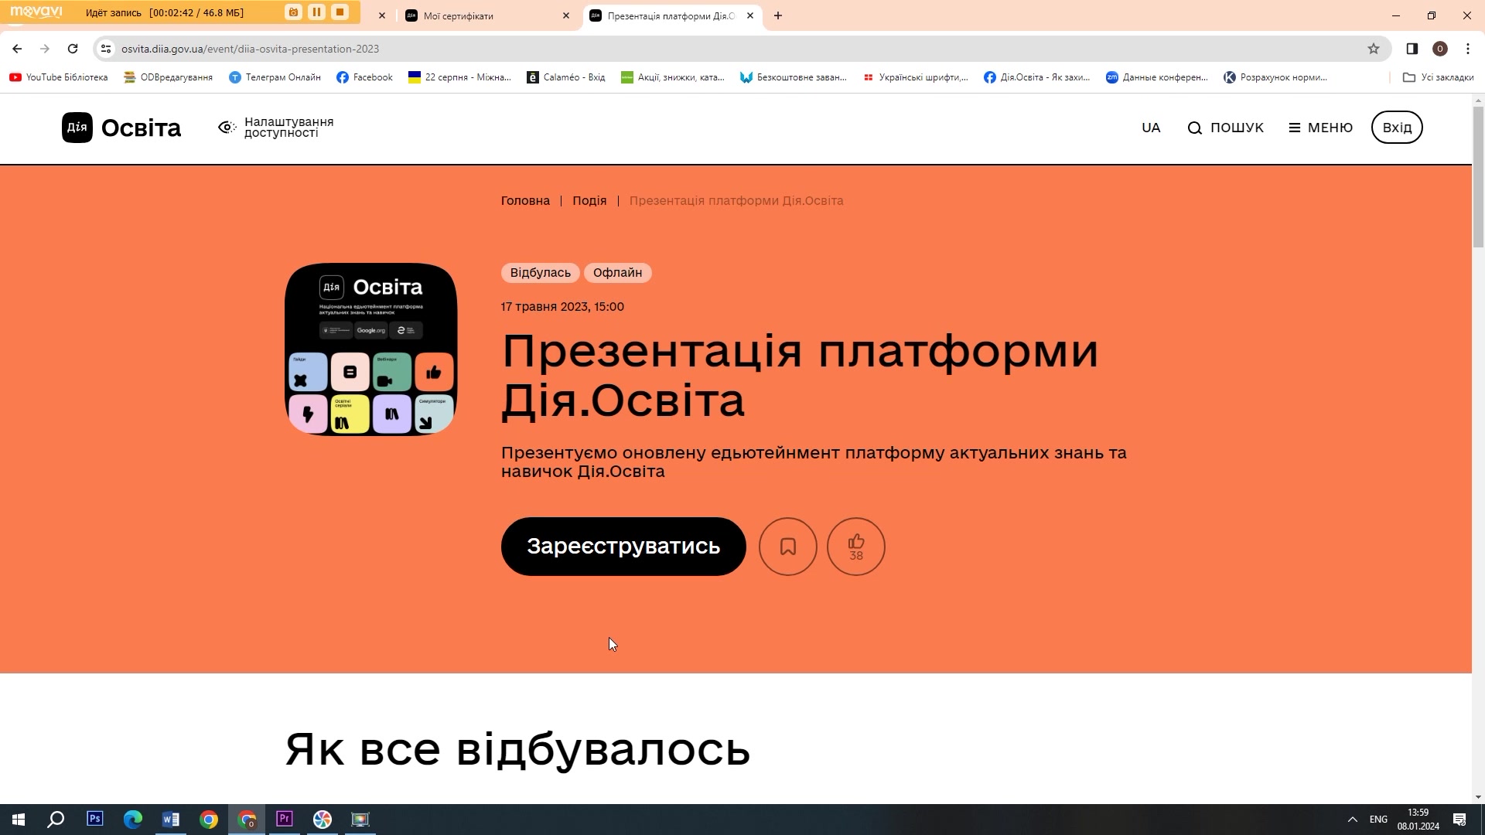Open the Телеграм Онлайн bookmark
This screenshot has height=835, width=1485.
pos(275,77)
